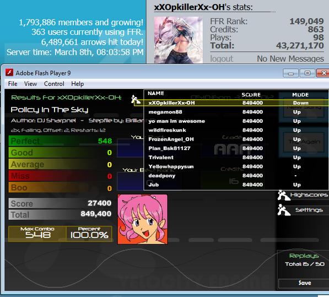Viewport: 329px width, 297px height.
Task: Click the Highscores dancer icon
Action: pyautogui.click(x=283, y=195)
